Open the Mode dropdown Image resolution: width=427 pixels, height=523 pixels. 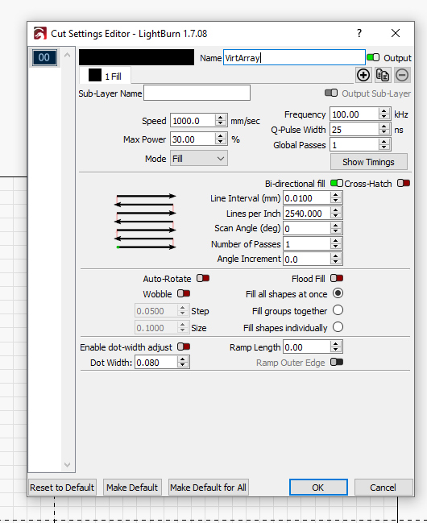tap(199, 159)
